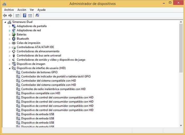
Task: Expand Controladoras de almacenamiento
Action: click(10, 52)
